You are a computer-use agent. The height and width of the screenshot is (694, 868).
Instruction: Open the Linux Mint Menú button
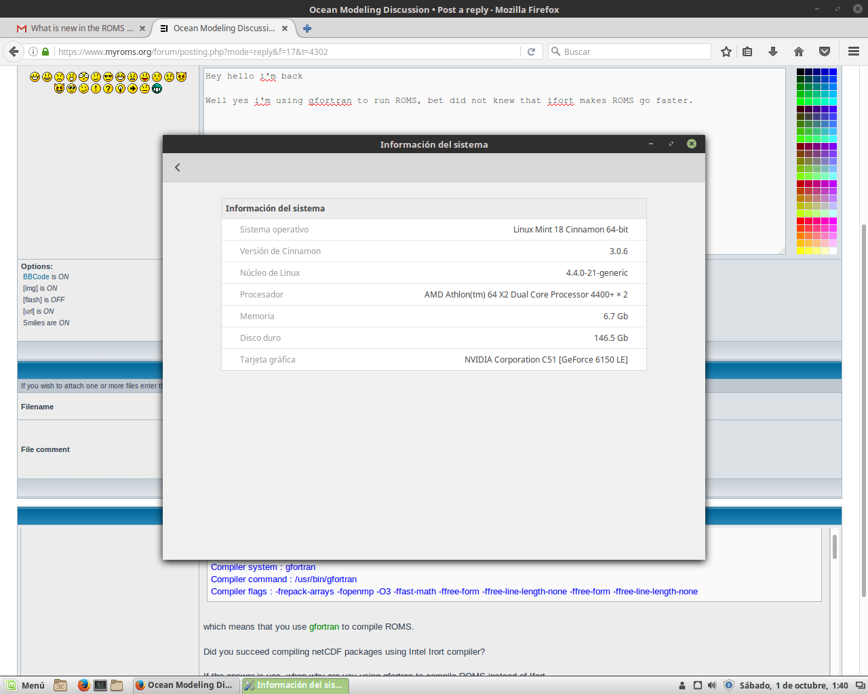point(26,685)
